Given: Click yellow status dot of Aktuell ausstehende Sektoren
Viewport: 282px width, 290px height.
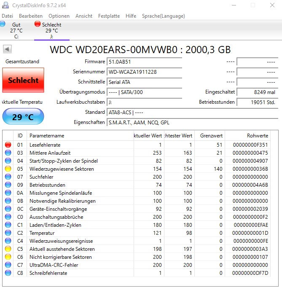Looking at the screenshot, I should (x=8, y=249).
